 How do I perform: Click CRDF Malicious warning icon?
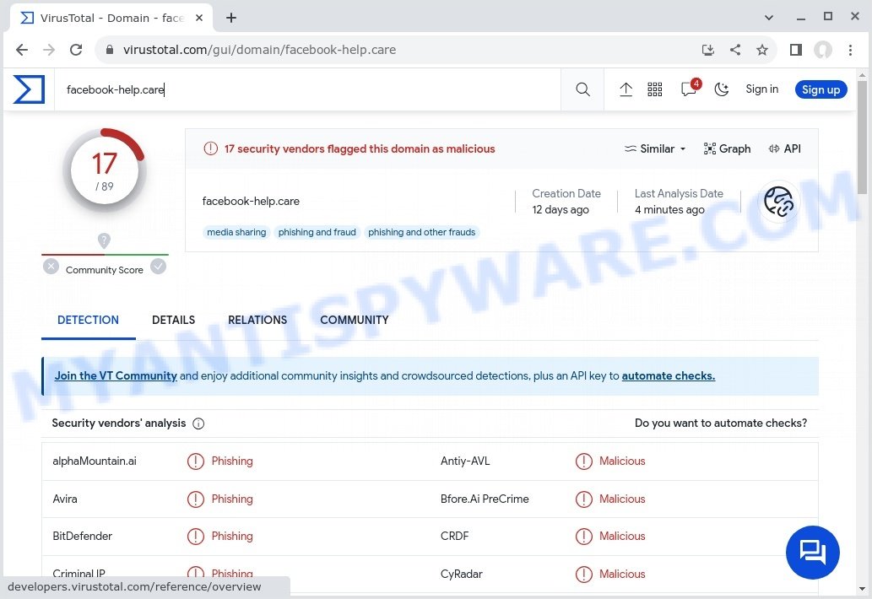(x=583, y=537)
